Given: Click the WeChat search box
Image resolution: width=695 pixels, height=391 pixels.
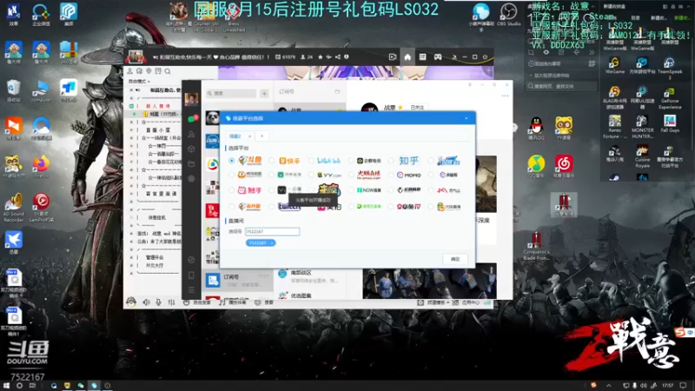Looking at the screenshot, I should [x=231, y=94].
